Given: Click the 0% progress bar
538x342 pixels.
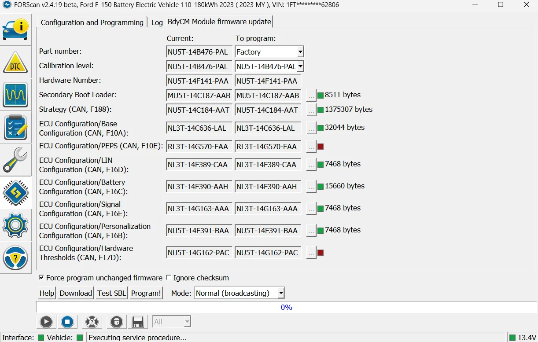Looking at the screenshot, I should (x=286, y=307).
